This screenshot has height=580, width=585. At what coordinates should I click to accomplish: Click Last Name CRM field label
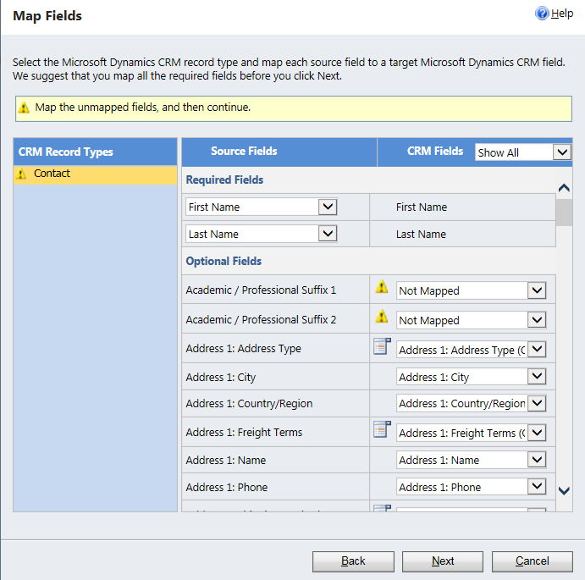[421, 235]
